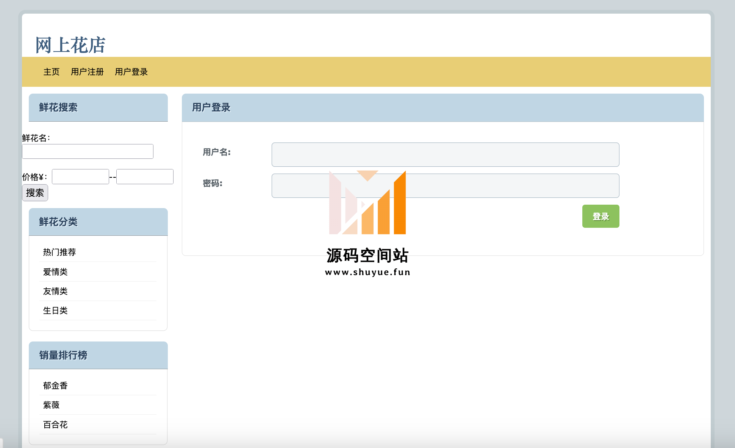Click the 用户登录 panel heading
The height and width of the screenshot is (448, 735).
[211, 107]
